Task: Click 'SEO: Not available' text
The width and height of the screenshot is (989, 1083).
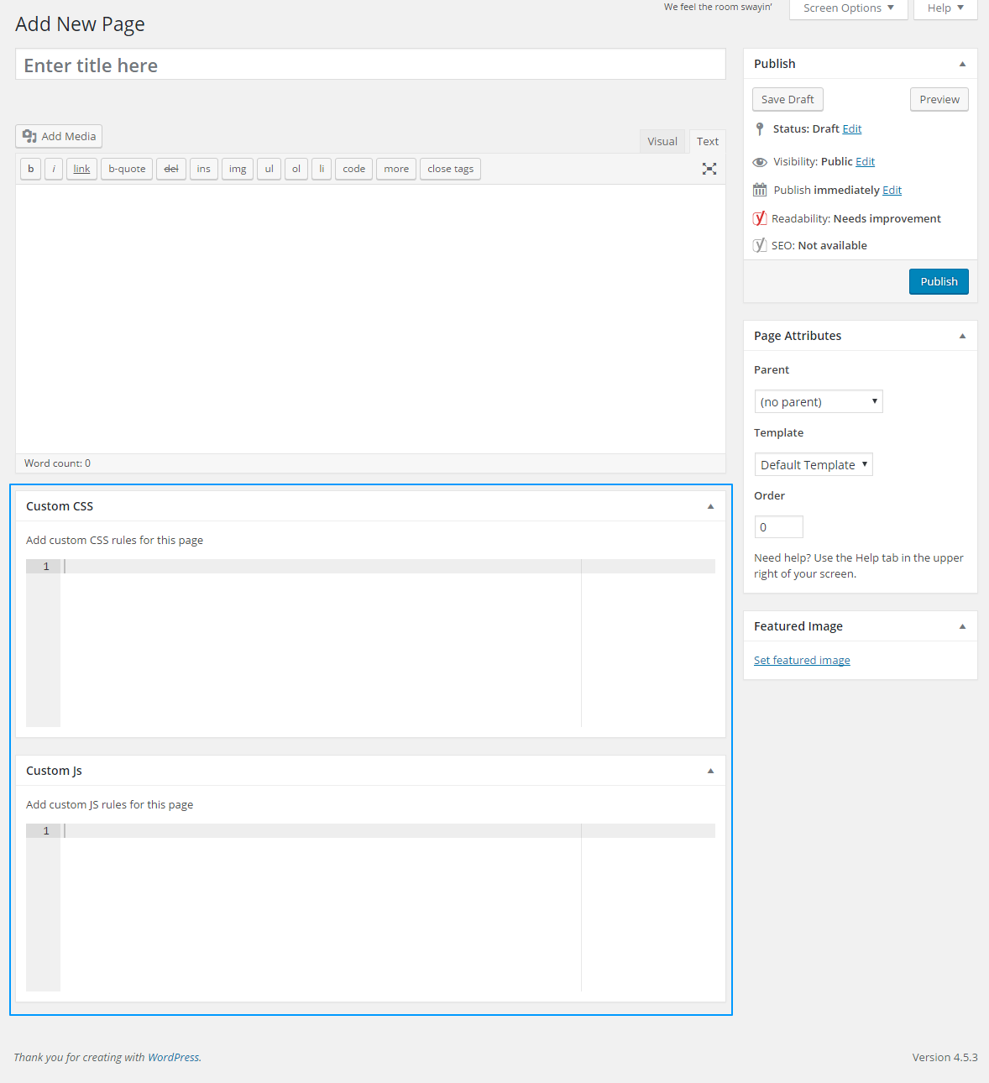Action: point(819,245)
